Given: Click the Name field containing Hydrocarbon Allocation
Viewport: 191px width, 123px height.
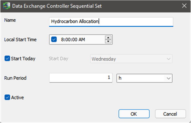Looking at the screenshot, I should tap(111, 22).
